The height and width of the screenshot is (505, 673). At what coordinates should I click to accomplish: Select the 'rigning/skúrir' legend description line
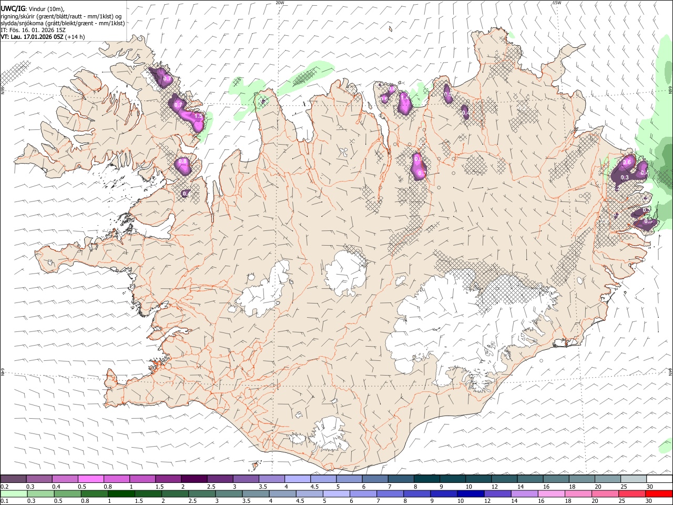click(x=61, y=16)
